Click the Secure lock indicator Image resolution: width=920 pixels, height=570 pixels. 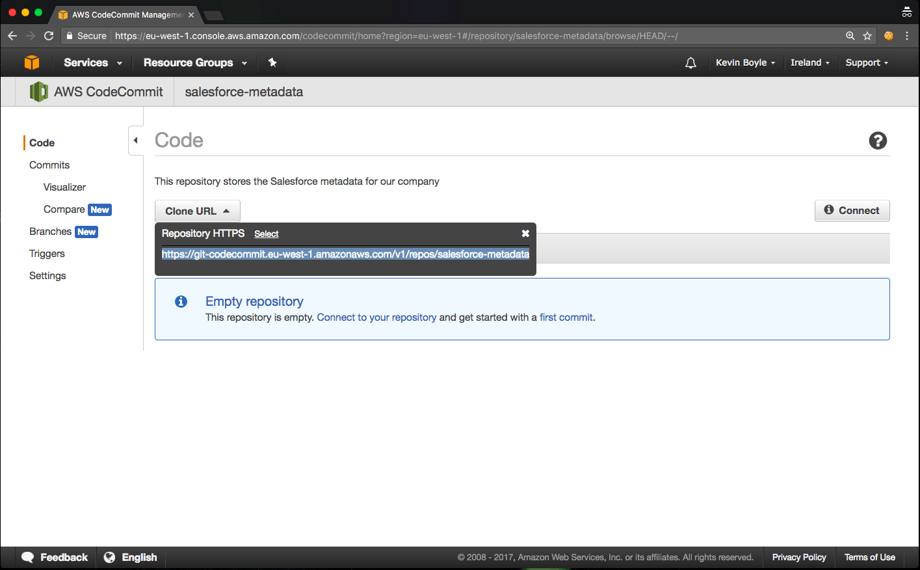pyautogui.click(x=86, y=36)
